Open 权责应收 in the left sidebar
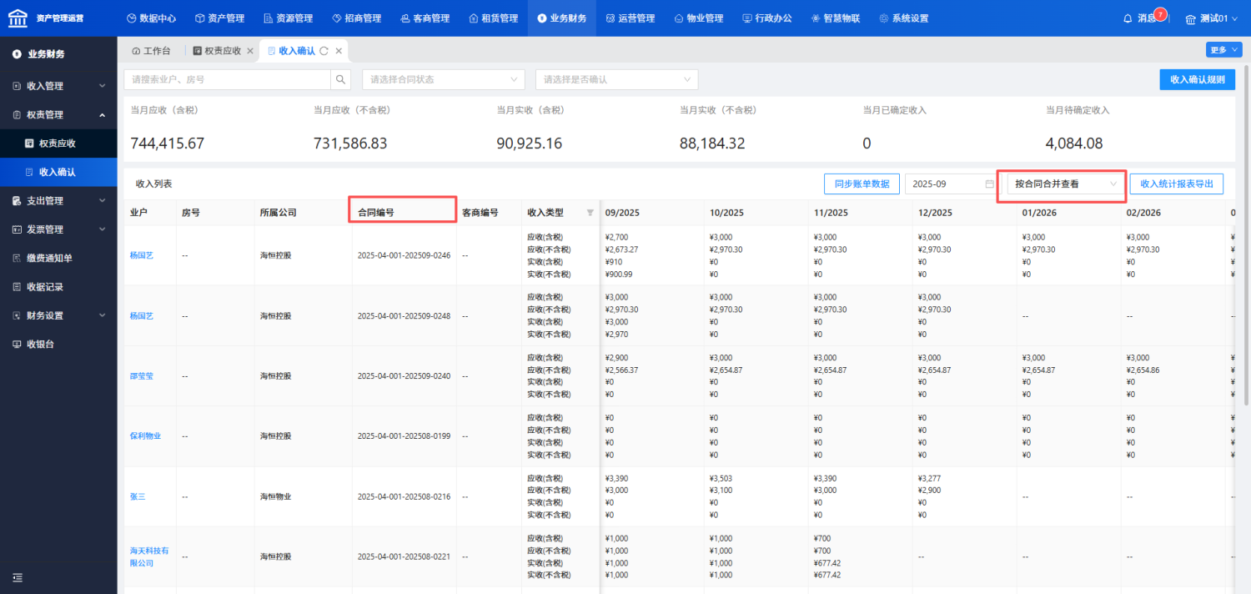Image resolution: width=1251 pixels, height=594 pixels. pyautogui.click(x=58, y=143)
